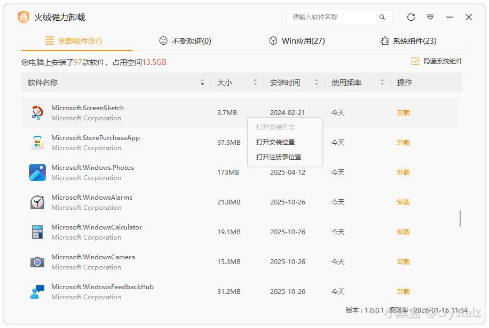Uninstall Microsoft.StorePurchaseApp via 卸载
Screen dimensions: 489x328
point(403,143)
